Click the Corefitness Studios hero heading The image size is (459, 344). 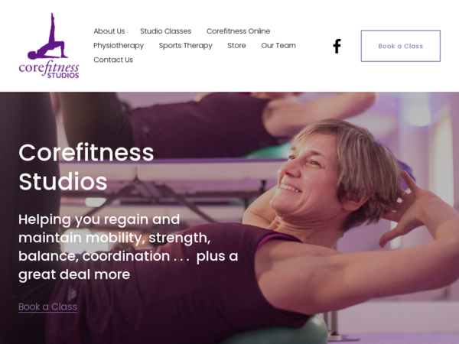(x=86, y=167)
